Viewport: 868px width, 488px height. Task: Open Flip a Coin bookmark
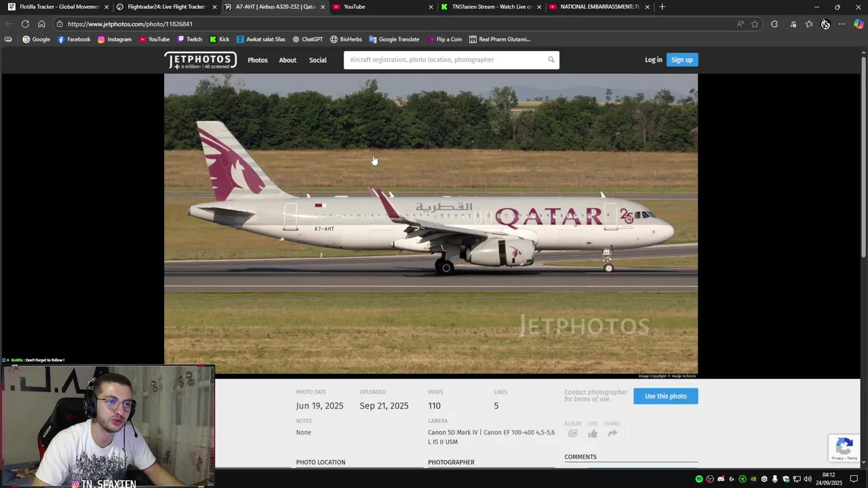tap(444, 39)
